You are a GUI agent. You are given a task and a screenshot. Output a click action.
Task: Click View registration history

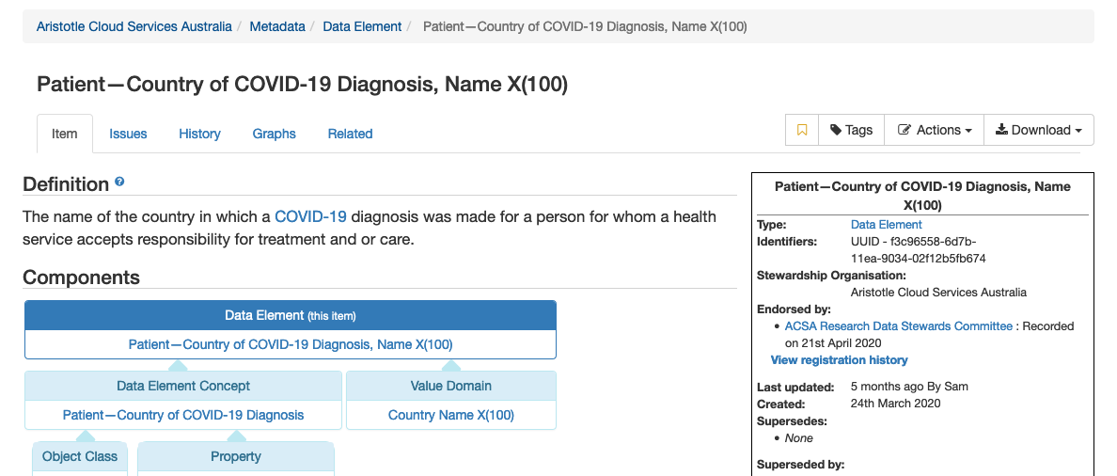(x=840, y=360)
